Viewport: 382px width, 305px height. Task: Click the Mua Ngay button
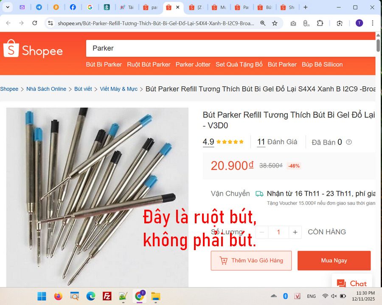point(334,260)
